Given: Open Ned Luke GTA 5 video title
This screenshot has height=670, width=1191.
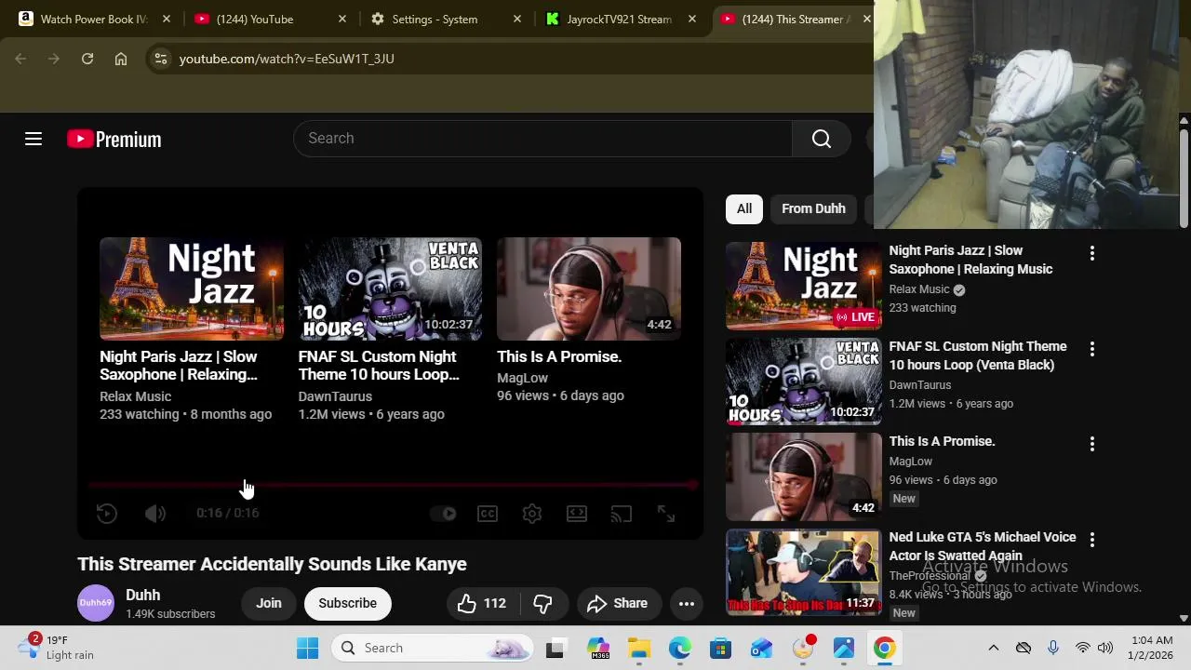Looking at the screenshot, I should 983,546.
